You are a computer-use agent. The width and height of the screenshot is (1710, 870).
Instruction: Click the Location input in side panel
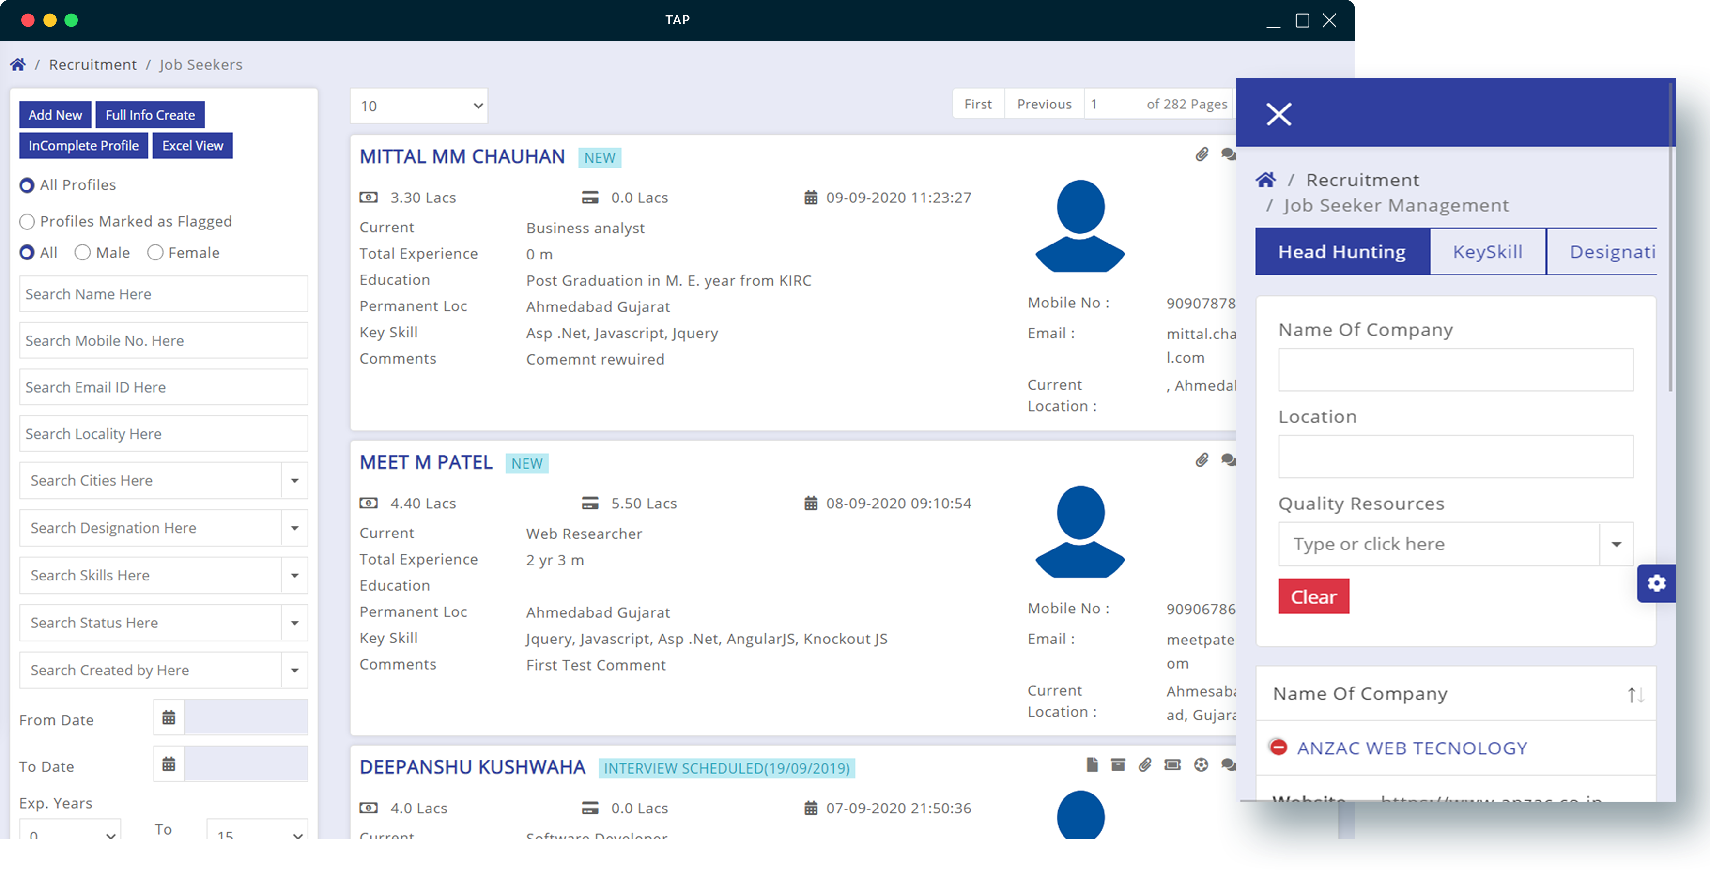point(1455,457)
